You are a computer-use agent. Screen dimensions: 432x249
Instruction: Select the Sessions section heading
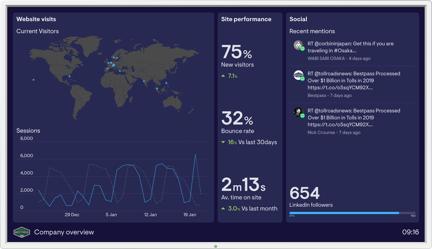click(28, 130)
